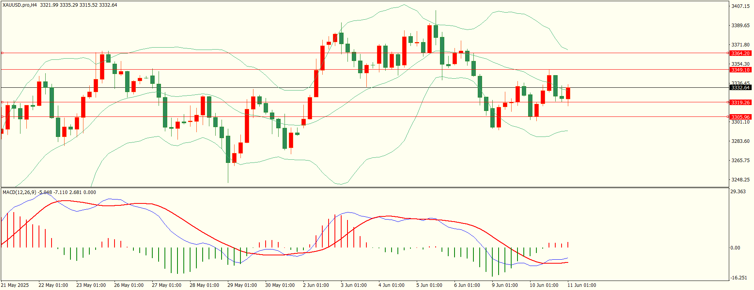Click the black 3332.64 current price tag
754x290 pixels.
[740, 87]
